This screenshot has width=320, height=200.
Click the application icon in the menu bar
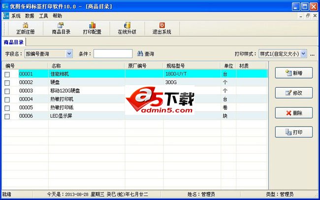(6, 16)
